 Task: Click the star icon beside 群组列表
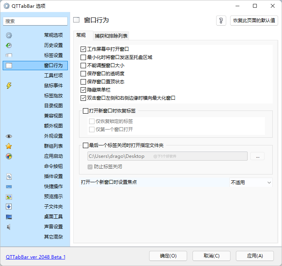9,146
